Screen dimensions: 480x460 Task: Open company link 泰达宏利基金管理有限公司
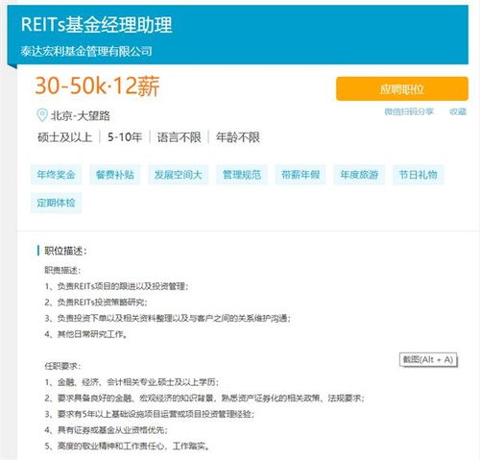86,51
